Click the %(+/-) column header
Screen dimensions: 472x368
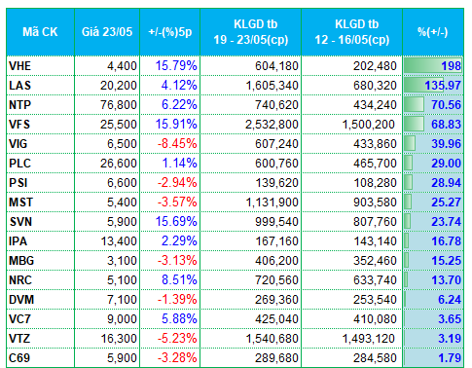pyautogui.click(x=433, y=32)
